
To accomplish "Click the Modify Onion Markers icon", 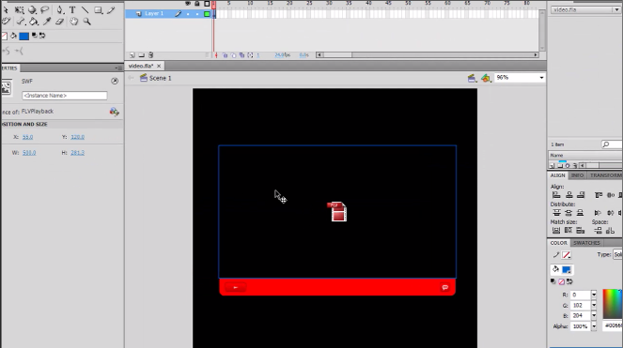I will (x=250, y=55).
